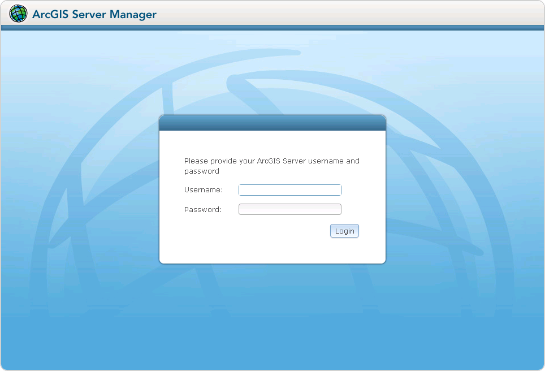
Task: Click the blue gradient dialog title area
Action: click(x=272, y=122)
